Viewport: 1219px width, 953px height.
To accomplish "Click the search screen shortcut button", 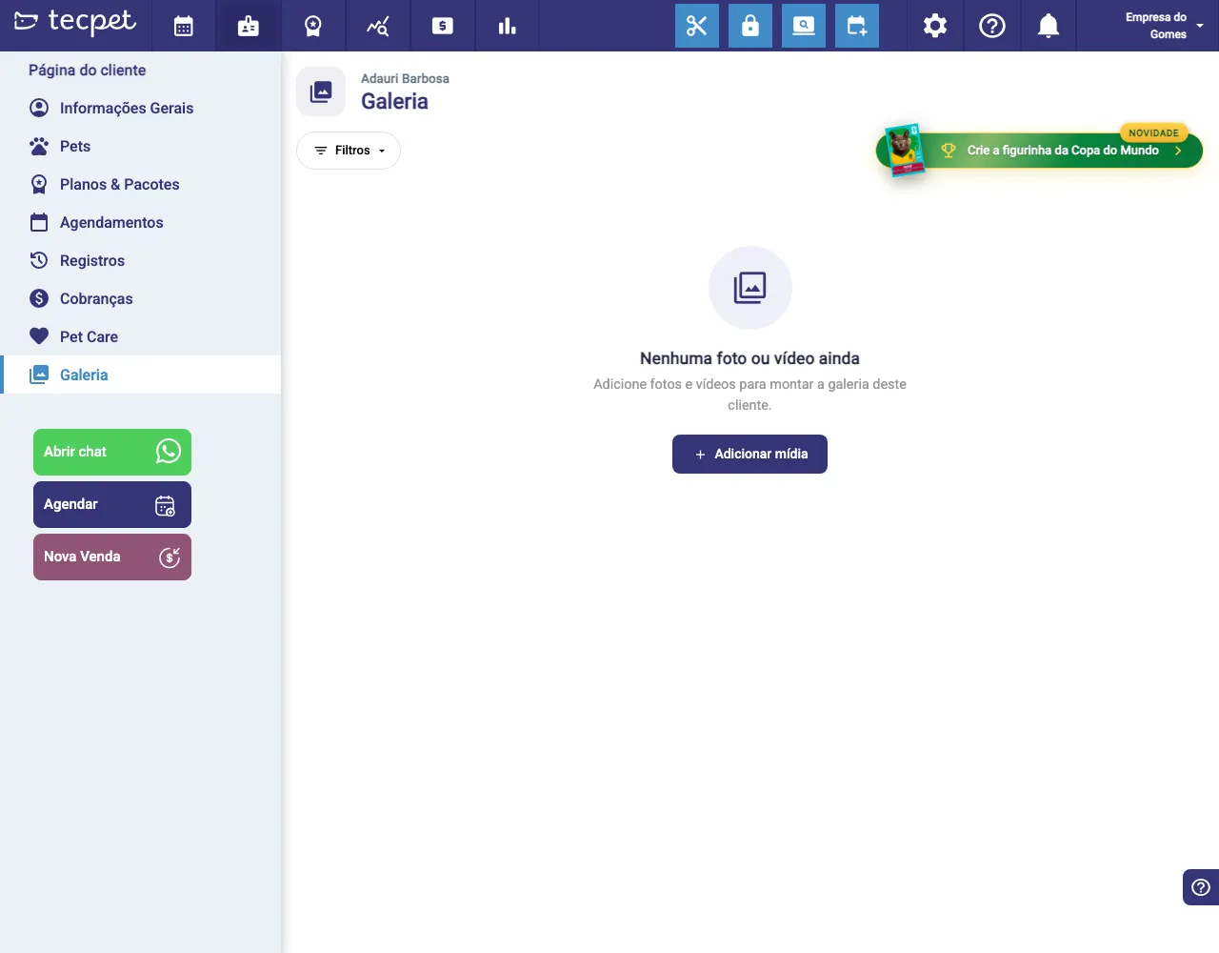I will point(804,26).
